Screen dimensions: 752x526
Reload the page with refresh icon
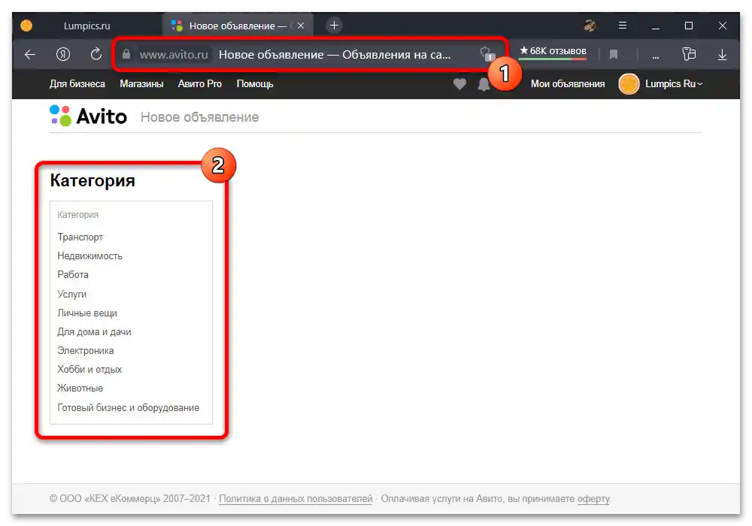[x=96, y=54]
